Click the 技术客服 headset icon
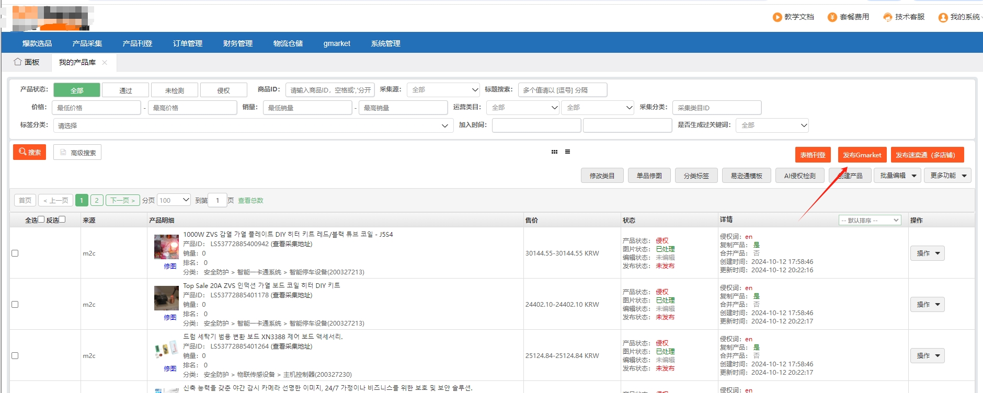The width and height of the screenshot is (983, 393). [888, 17]
